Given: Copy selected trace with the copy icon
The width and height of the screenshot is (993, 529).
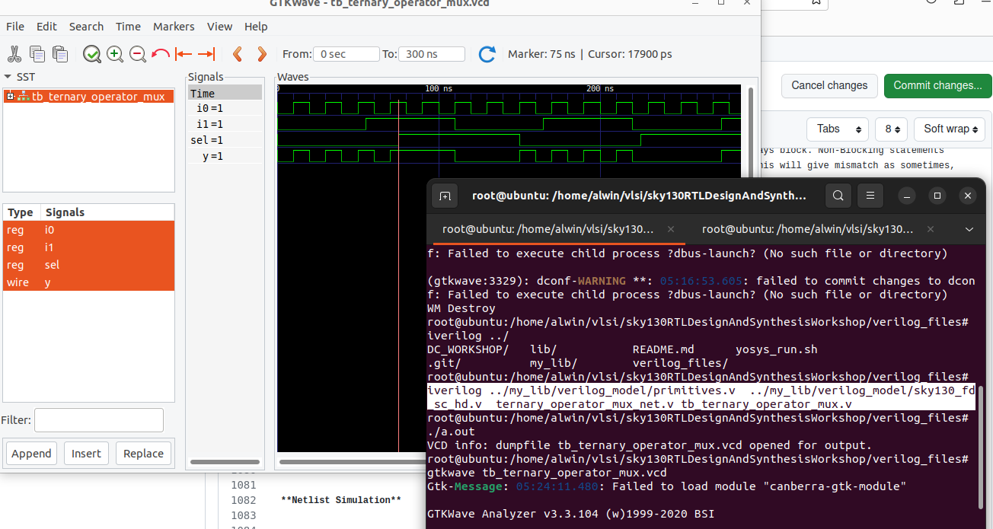Looking at the screenshot, I should (37, 54).
